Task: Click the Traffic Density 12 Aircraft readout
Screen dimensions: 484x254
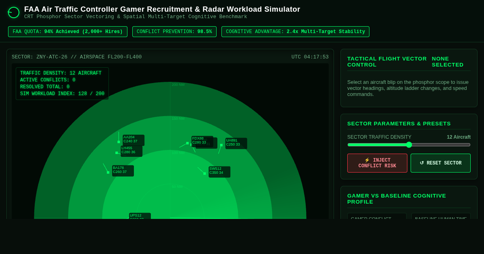Action: (x=61, y=73)
